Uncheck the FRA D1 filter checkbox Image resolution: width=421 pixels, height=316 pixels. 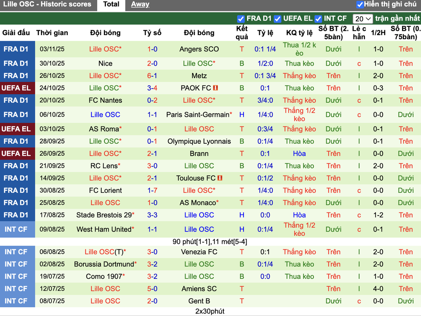tap(241, 19)
